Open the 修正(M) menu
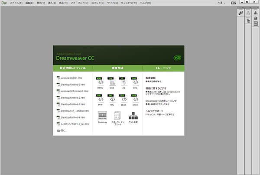The height and width of the screenshot is (175, 260). coord(63,3)
